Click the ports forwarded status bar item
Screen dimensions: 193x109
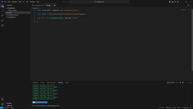coord(12,108)
